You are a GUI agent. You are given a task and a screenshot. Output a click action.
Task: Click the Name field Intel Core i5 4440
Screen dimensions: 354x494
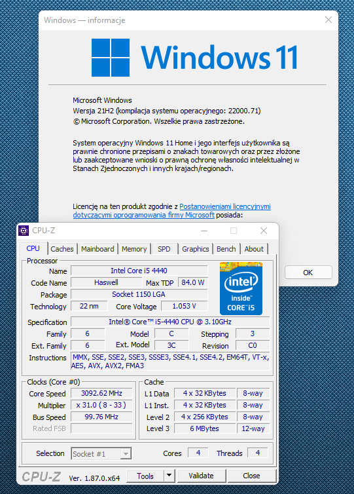coord(139,271)
